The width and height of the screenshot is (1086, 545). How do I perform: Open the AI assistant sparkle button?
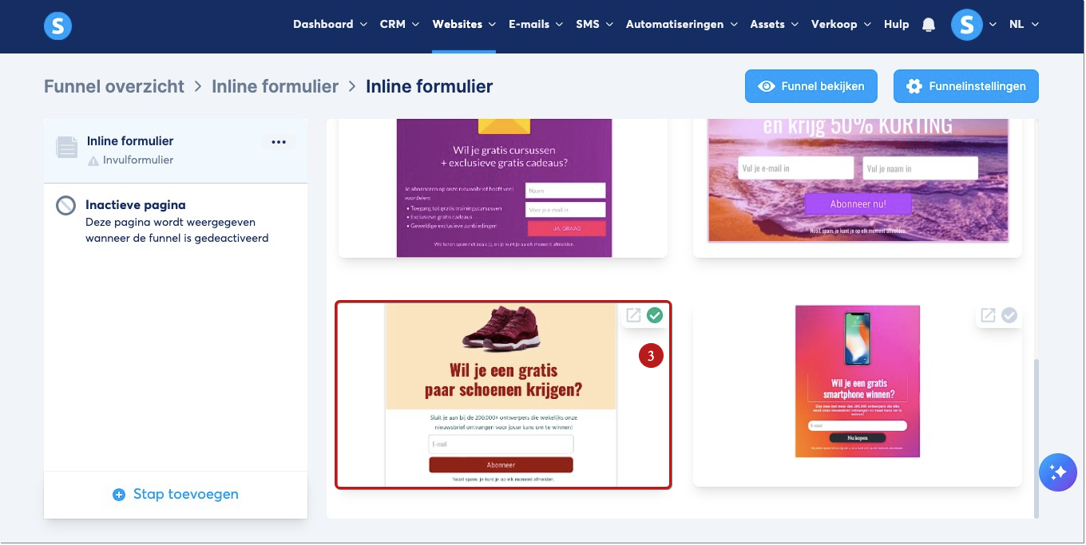[x=1058, y=472]
